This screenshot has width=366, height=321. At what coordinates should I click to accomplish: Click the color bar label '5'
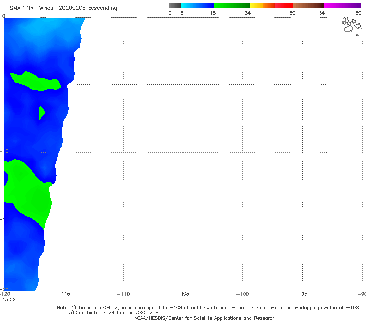click(x=182, y=13)
